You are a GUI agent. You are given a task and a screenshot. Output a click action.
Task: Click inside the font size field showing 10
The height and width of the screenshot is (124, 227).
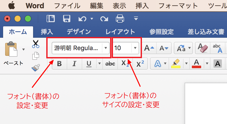pos(122,48)
